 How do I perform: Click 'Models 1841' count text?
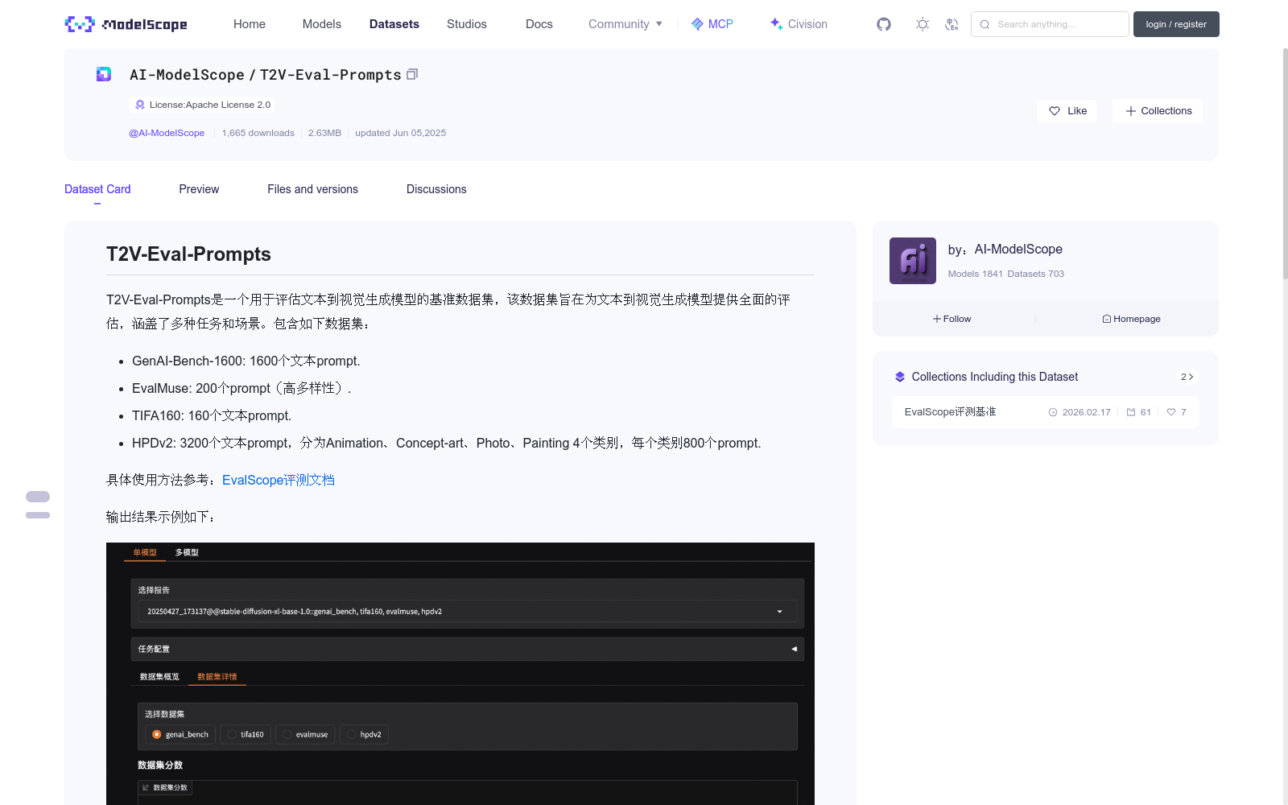click(976, 274)
